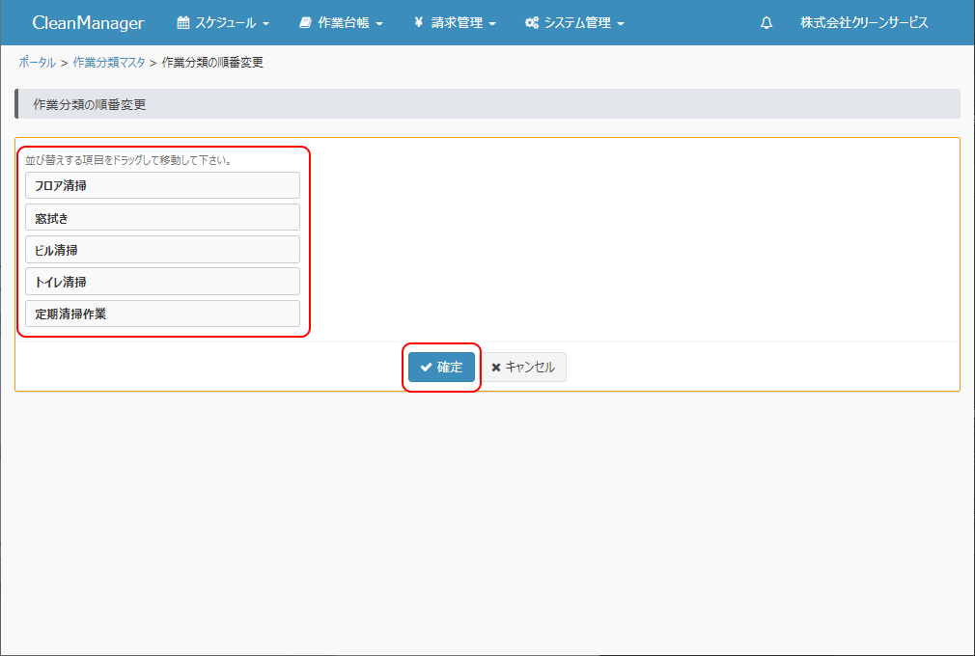
Task: Select the トイレ清掃 item
Action: (x=162, y=282)
